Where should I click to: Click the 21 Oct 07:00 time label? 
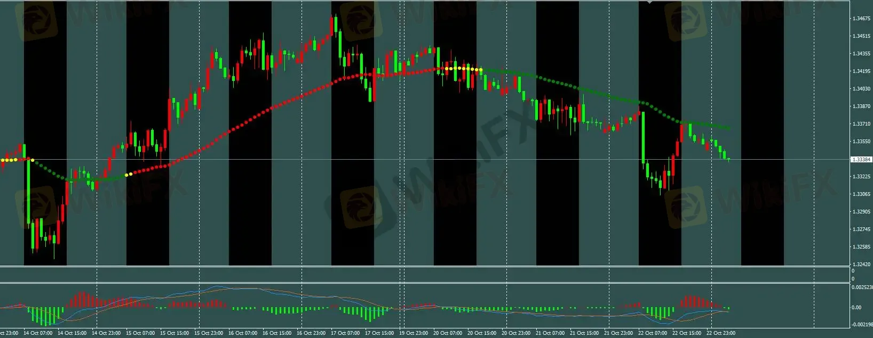pyautogui.click(x=550, y=333)
